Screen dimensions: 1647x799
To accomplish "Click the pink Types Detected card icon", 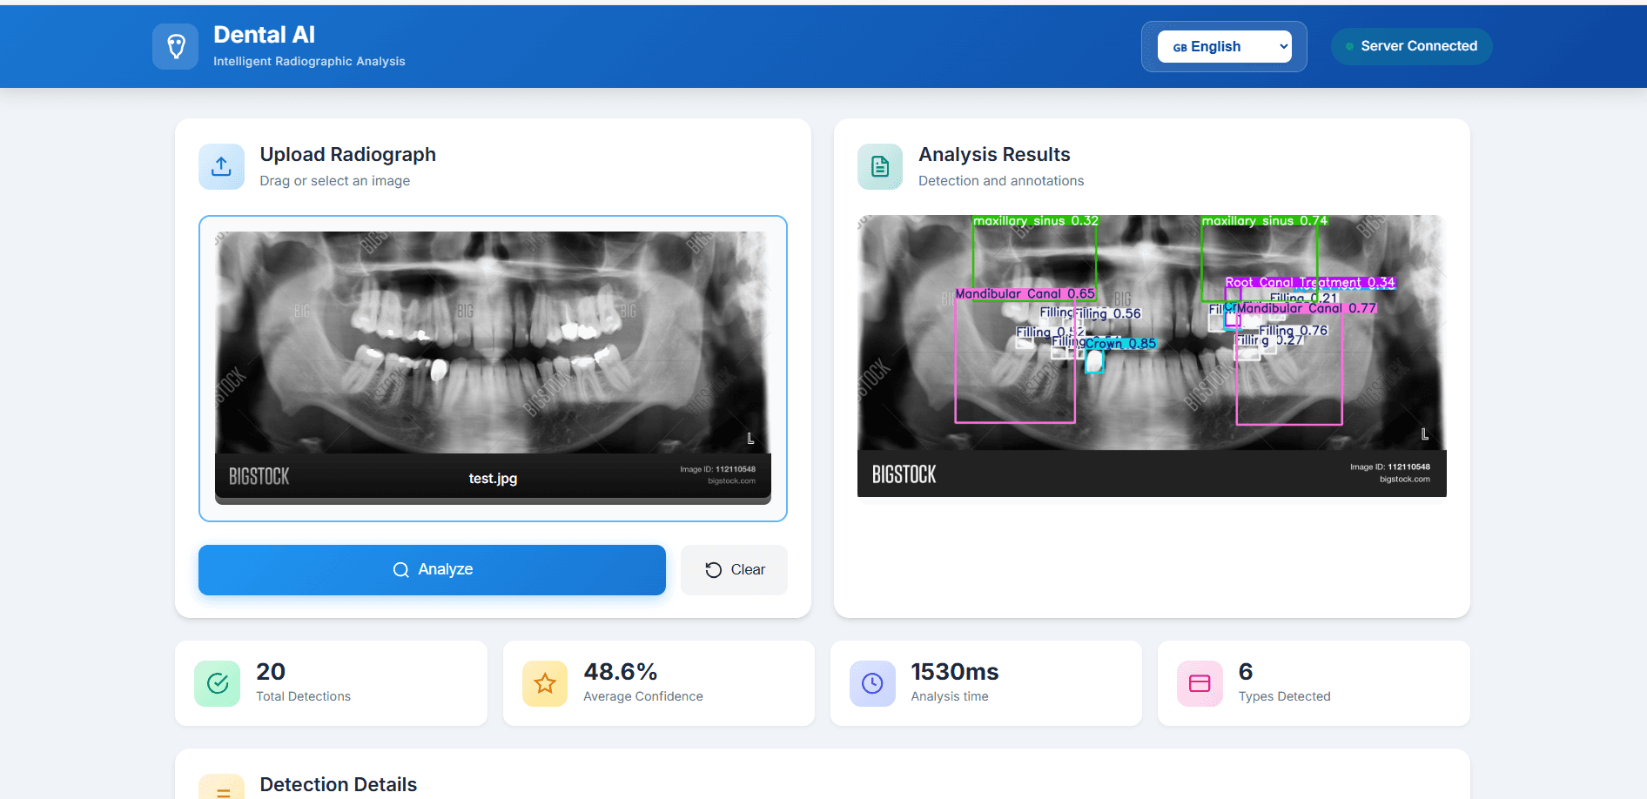I will (x=1200, y=683).
